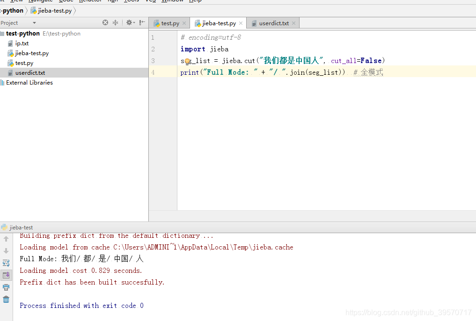Click 'Process finished with exit code 0' text

tap(81, 306)
